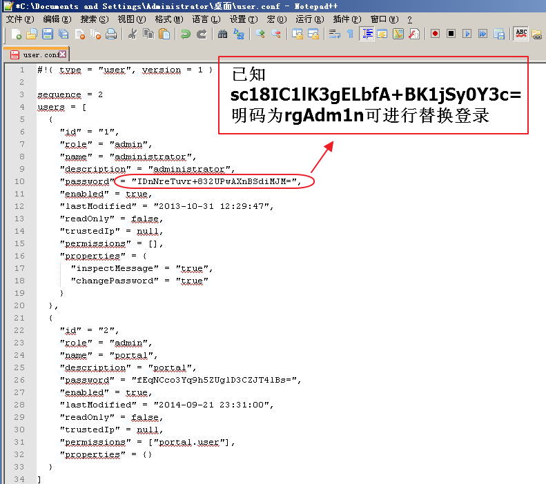
Task: Toggle synchronized horizontal scrolling
Action: pyautogui.click(x=313, y=34)
